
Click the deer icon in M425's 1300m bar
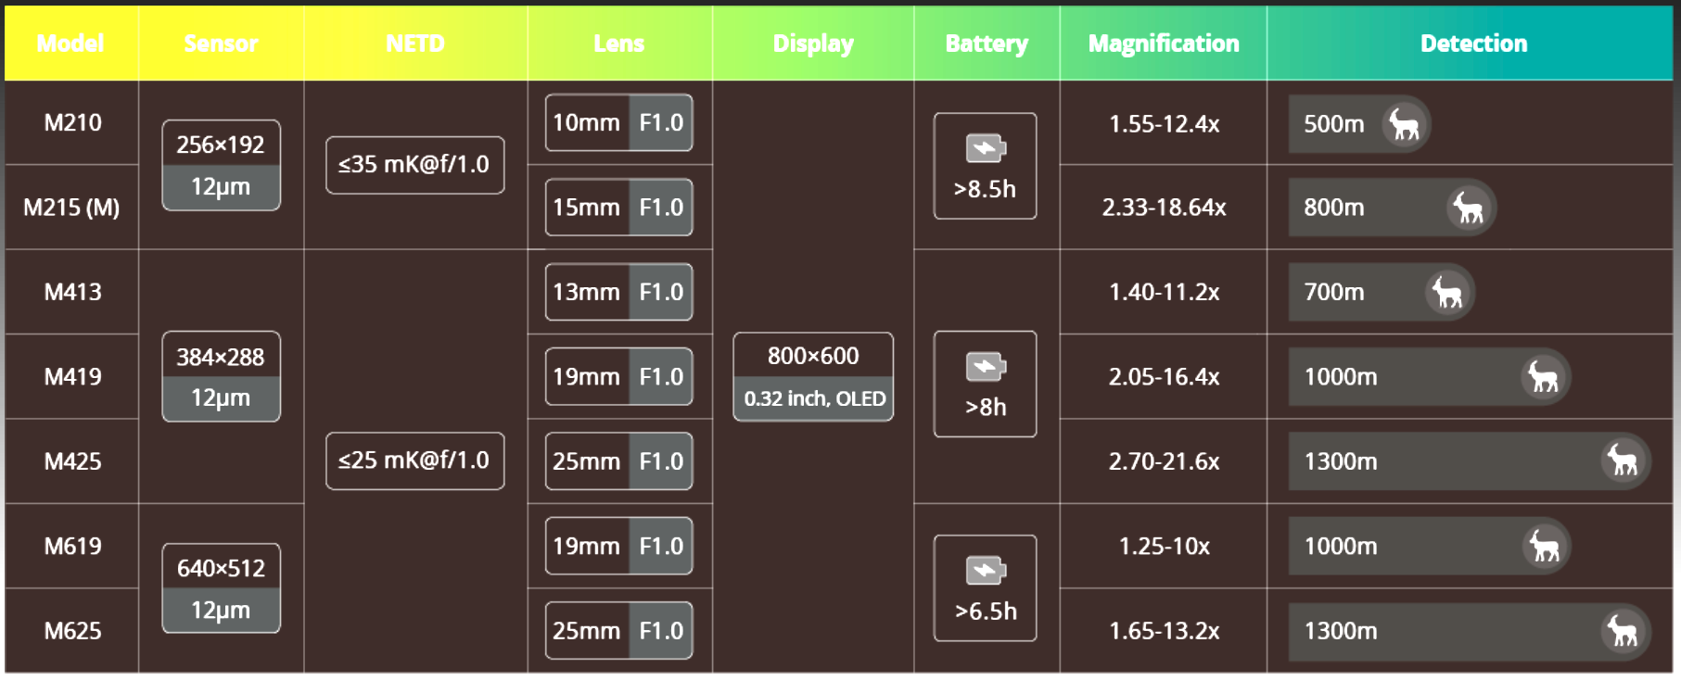click(1624, 461)
